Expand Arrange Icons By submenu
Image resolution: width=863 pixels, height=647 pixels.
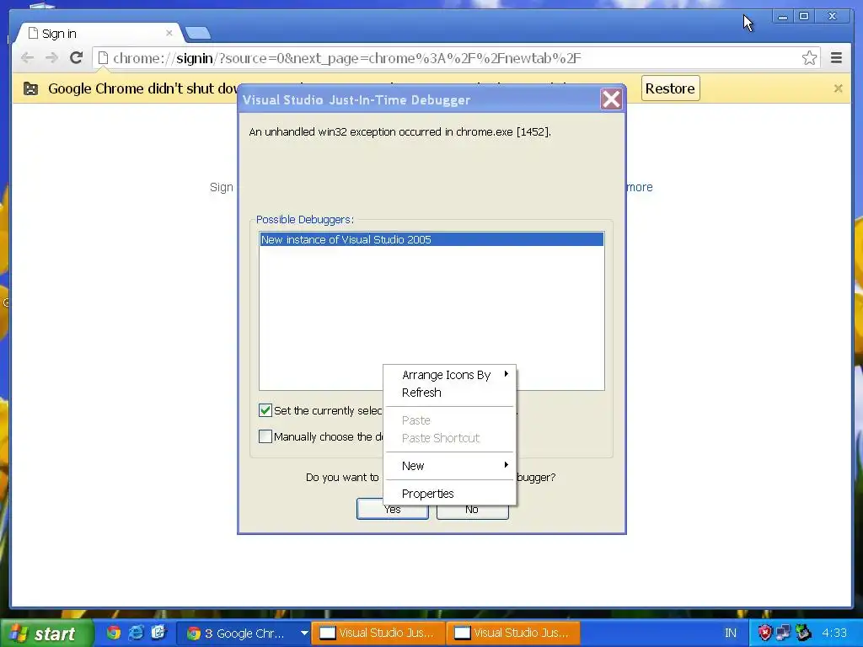450,375
